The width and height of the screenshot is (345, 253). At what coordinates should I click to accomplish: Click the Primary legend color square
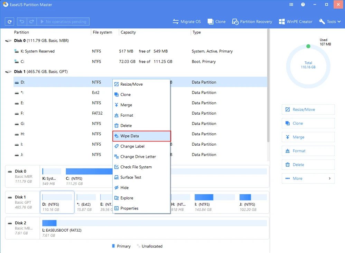(x=114, y=246)
